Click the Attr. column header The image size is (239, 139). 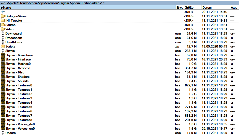tap(233, 8)
